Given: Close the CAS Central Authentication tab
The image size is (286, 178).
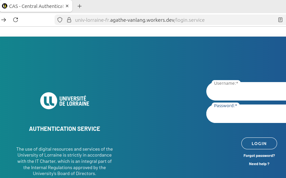Looking at the screenshot, I should 67,6.
